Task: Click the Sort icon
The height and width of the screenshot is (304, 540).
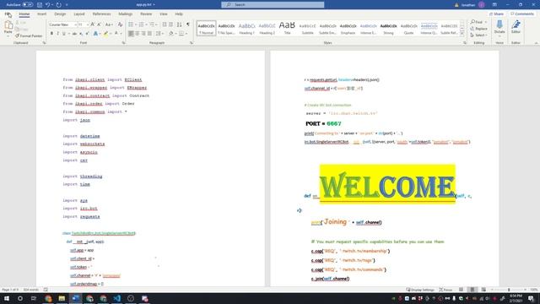Action: coord(180,24)
